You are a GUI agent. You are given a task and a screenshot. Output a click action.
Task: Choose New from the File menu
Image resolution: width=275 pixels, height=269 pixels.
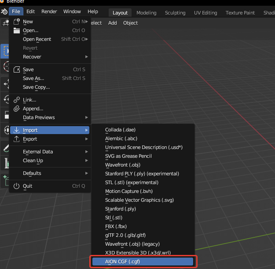(x=50, y=22)
